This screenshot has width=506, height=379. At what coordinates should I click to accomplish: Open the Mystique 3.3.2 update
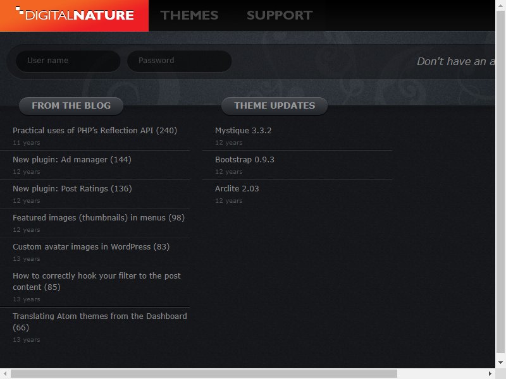point(244,131)
